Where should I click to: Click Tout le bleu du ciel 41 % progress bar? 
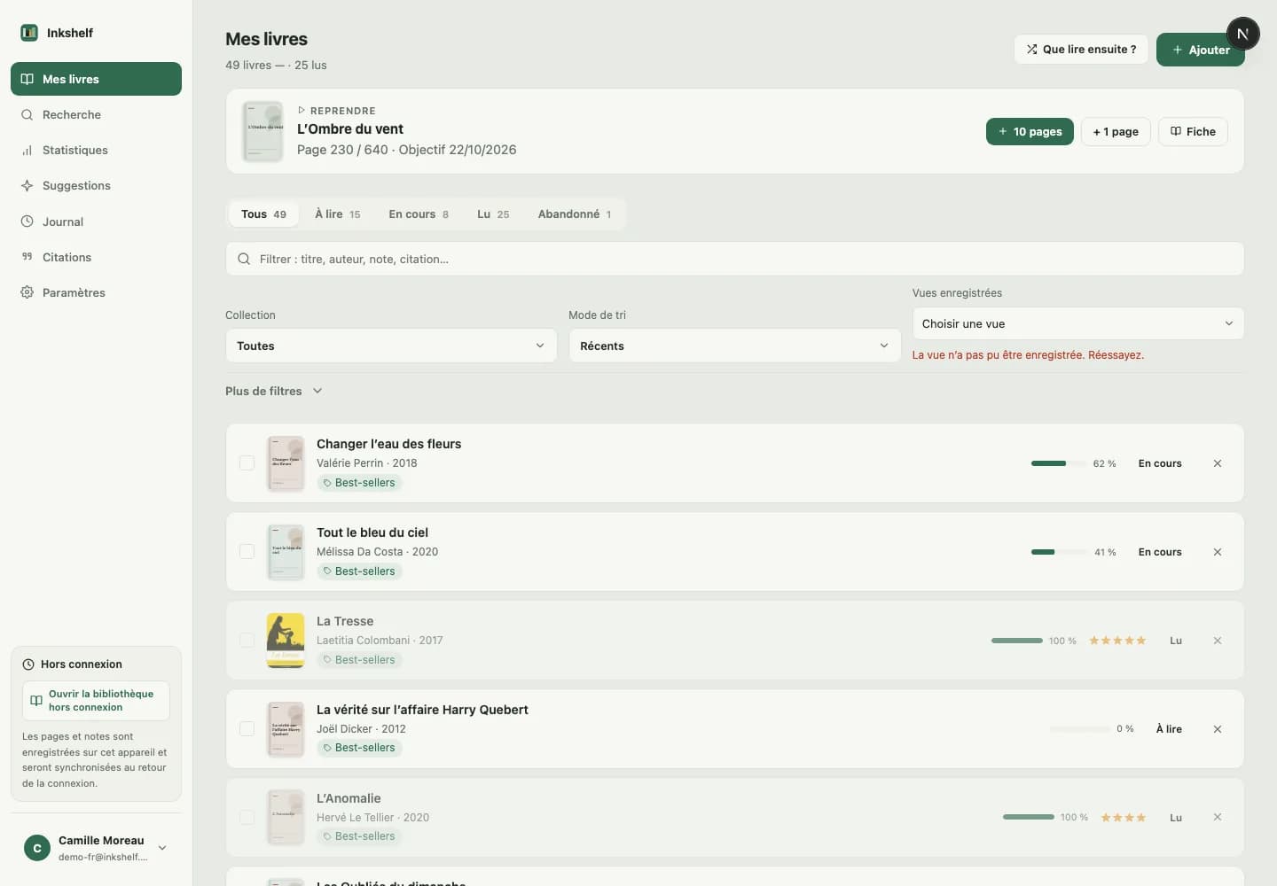coord(1059,552)
